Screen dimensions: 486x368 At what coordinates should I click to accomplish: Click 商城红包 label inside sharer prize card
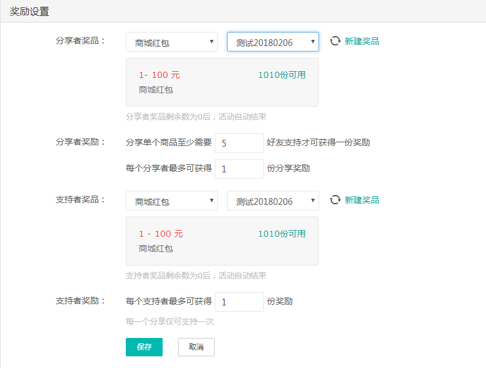(x=156, y=90)
